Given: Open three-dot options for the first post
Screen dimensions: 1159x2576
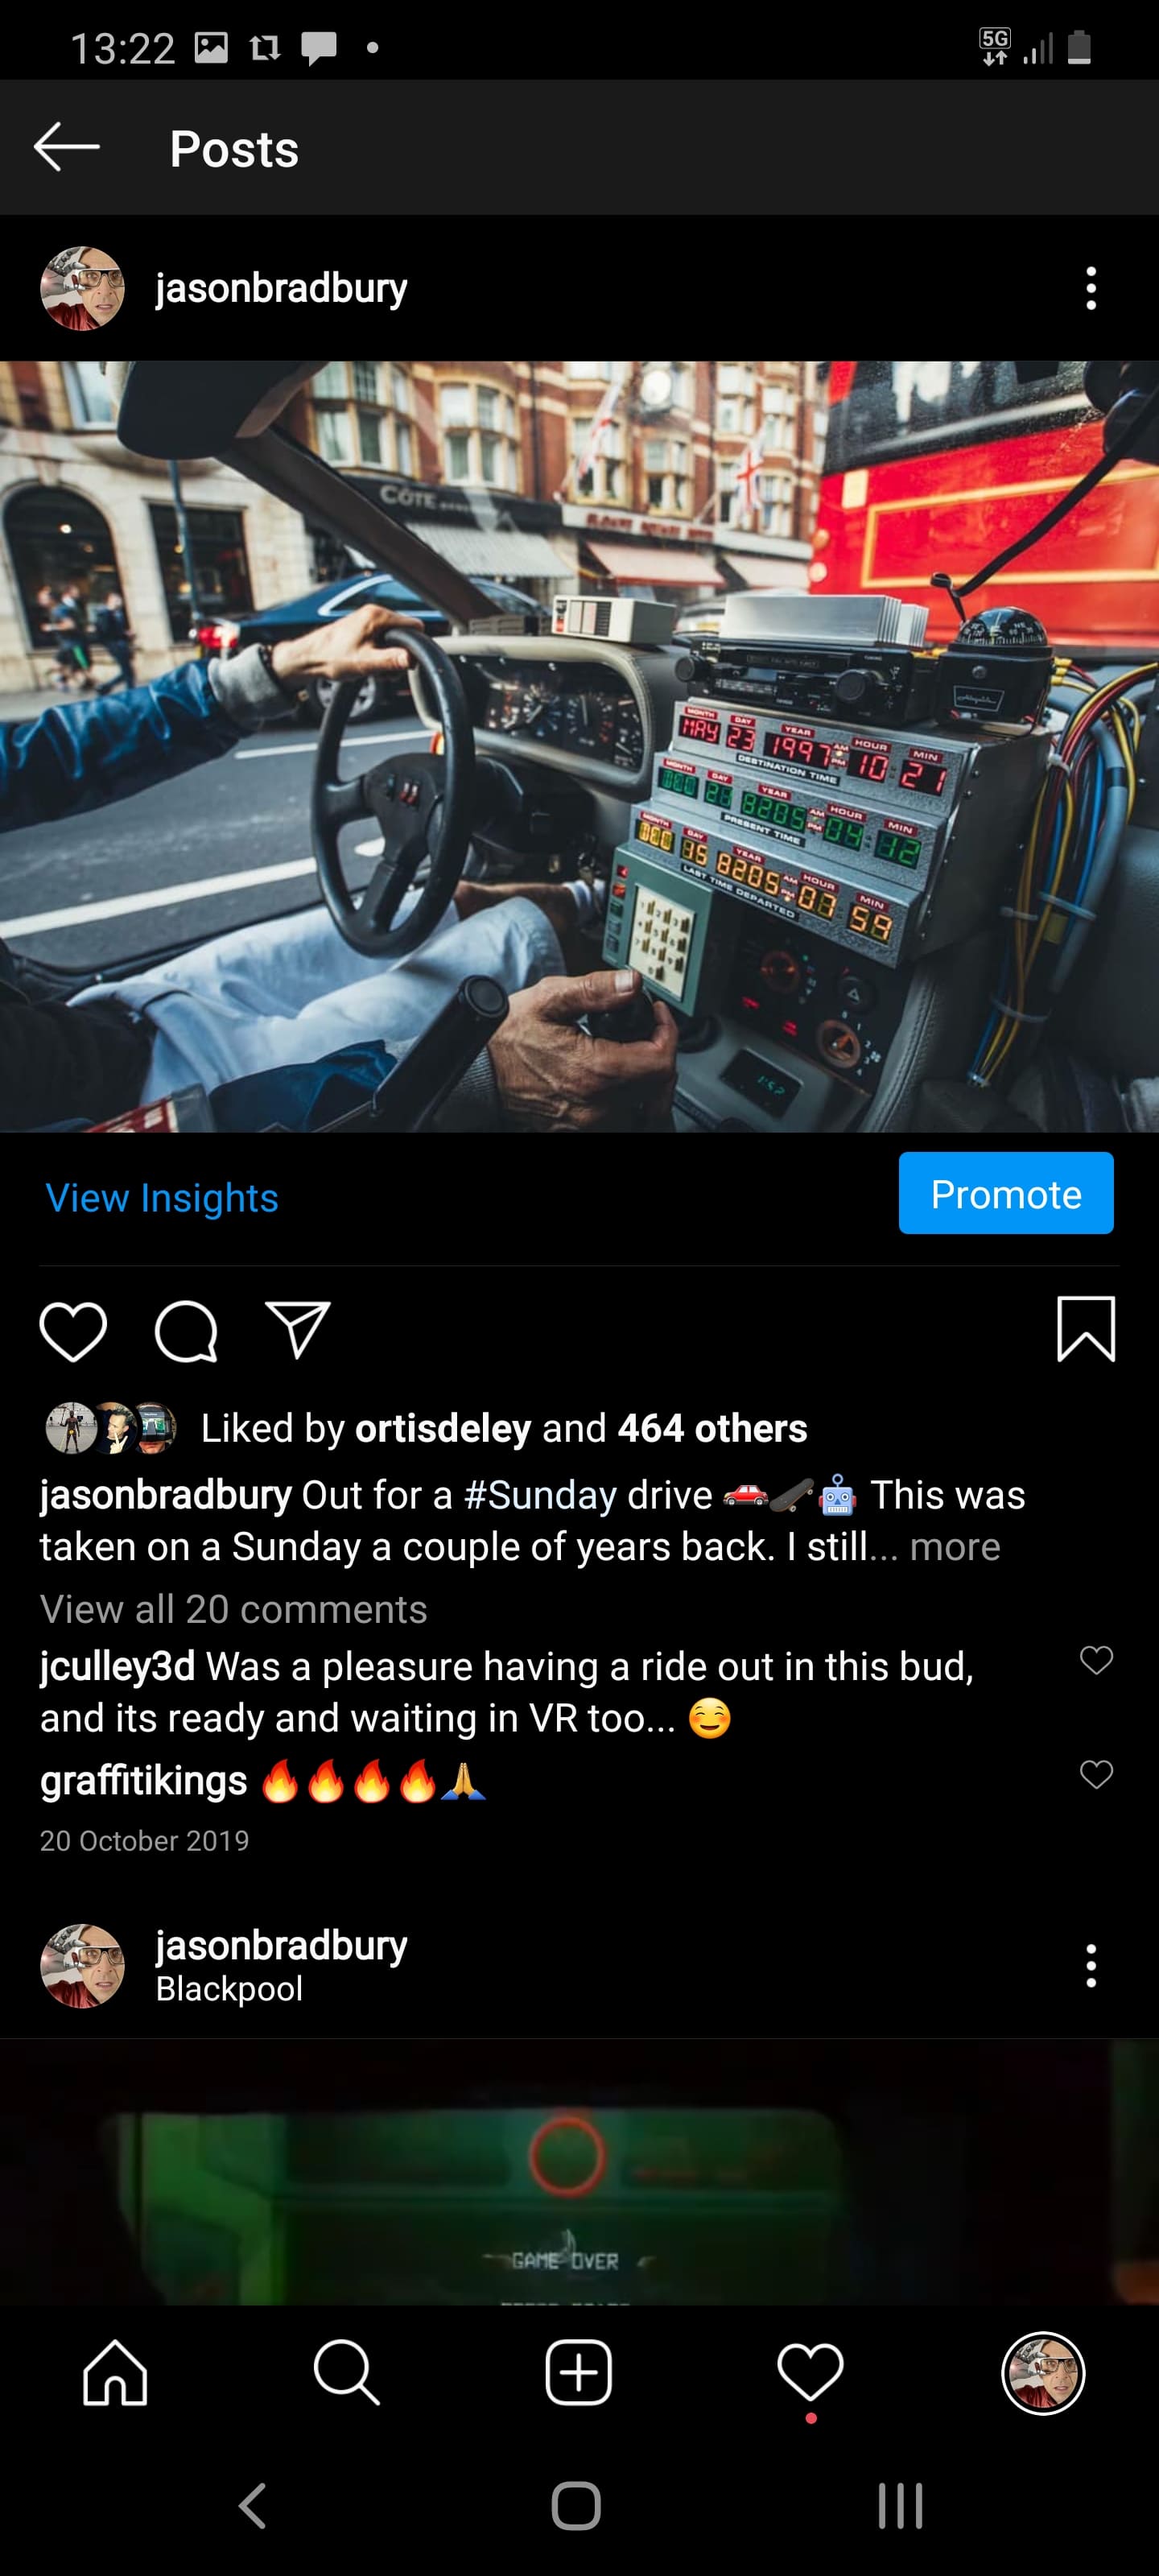Looking at the screenshot, I should [x=1091, y=288].
